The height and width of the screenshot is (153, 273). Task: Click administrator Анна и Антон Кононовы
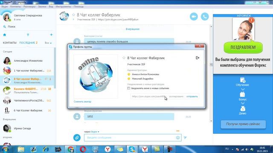coord(145,74)
